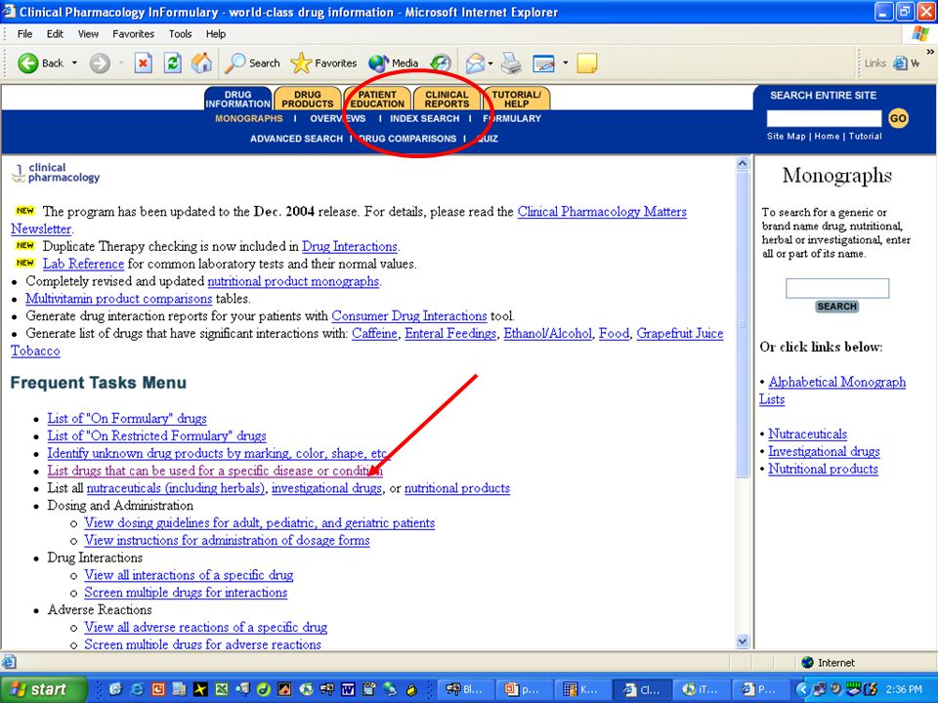Launch Word from the quick launch bar
This screenshot has width=938, height=703.
tap(348, 689)
